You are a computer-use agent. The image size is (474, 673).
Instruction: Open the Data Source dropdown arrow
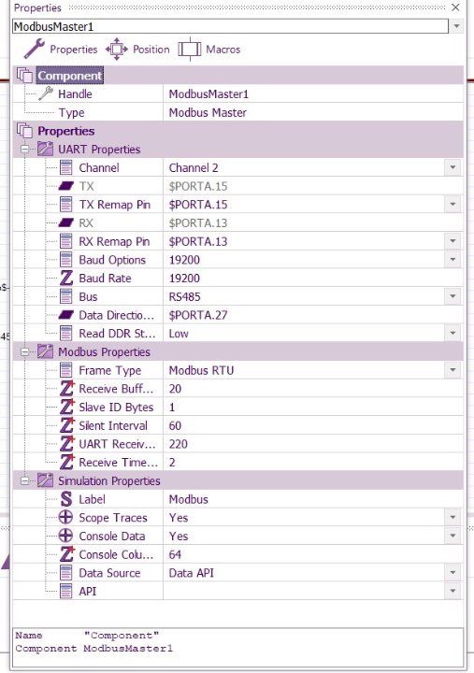452,573
